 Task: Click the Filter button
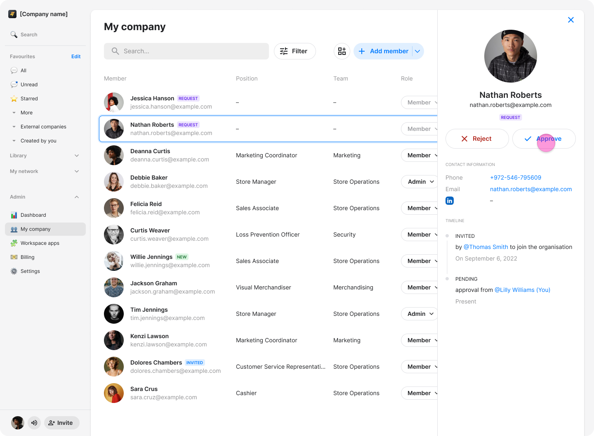(295, 51)
